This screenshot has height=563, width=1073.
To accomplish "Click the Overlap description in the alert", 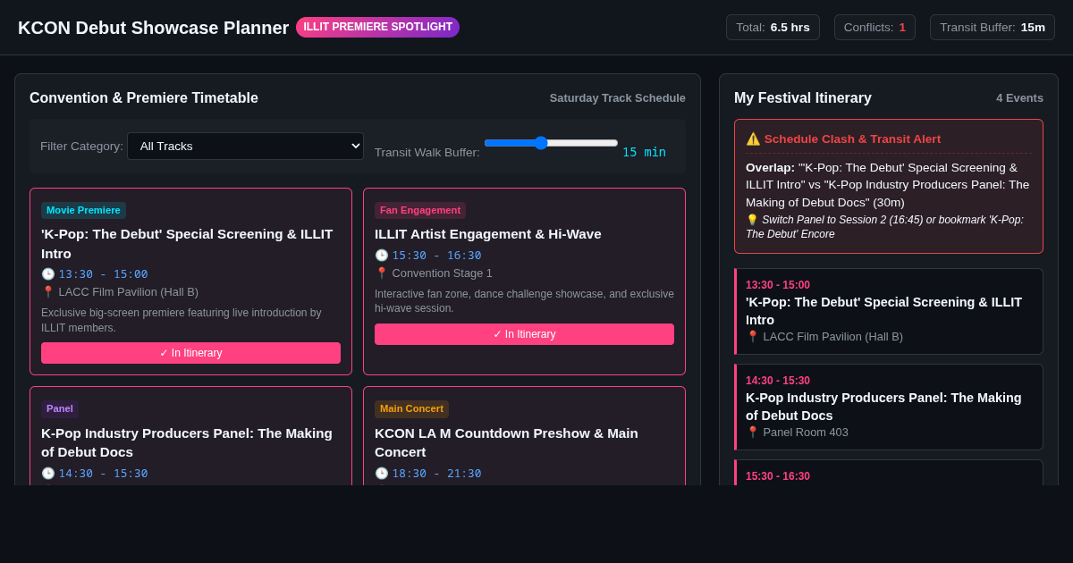I will [x=887, y=185].
